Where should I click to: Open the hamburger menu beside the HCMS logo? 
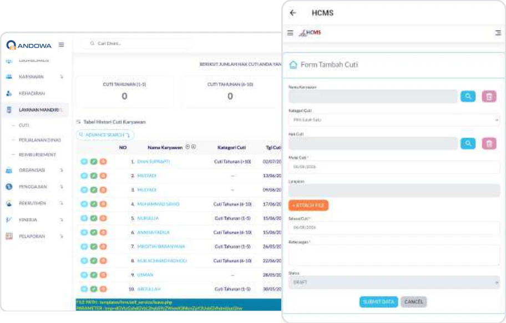click(x=290, y=33)
